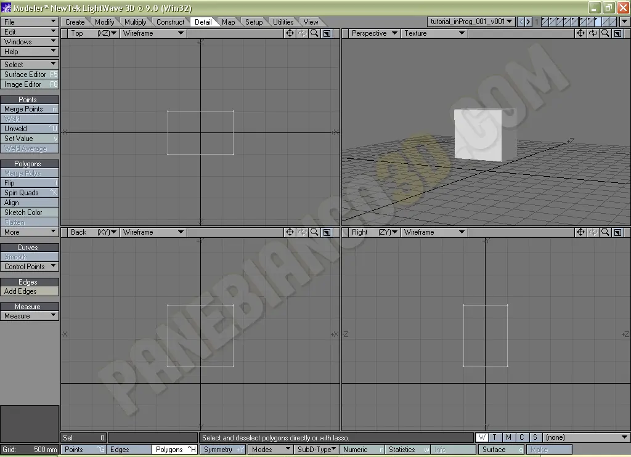
Task: Switch to the Create tab
Action: 75,22
